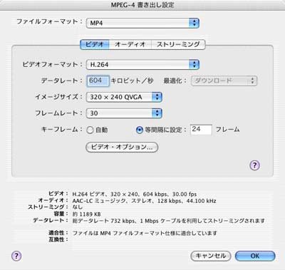Click the ストリーミング value なし
The width and height of the screenshot is (285, 270).
(x=77, y=207)
